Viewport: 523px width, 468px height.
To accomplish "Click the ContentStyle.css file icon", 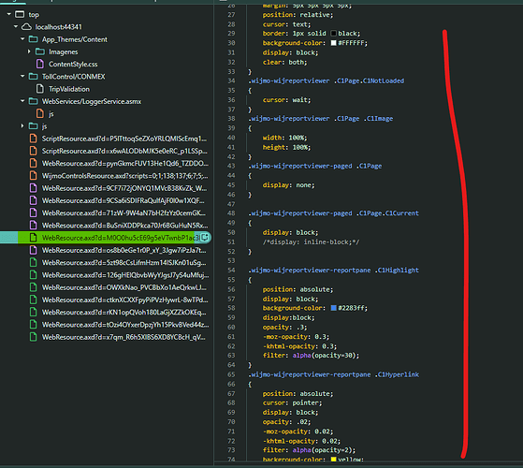I will point(40,64).
